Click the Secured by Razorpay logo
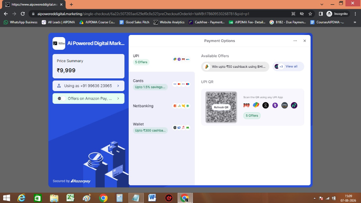 pyautogui.click(x=72, y=181)
